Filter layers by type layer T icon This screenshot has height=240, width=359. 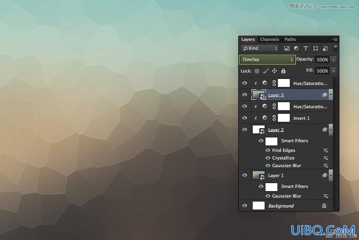coord(306,48)
